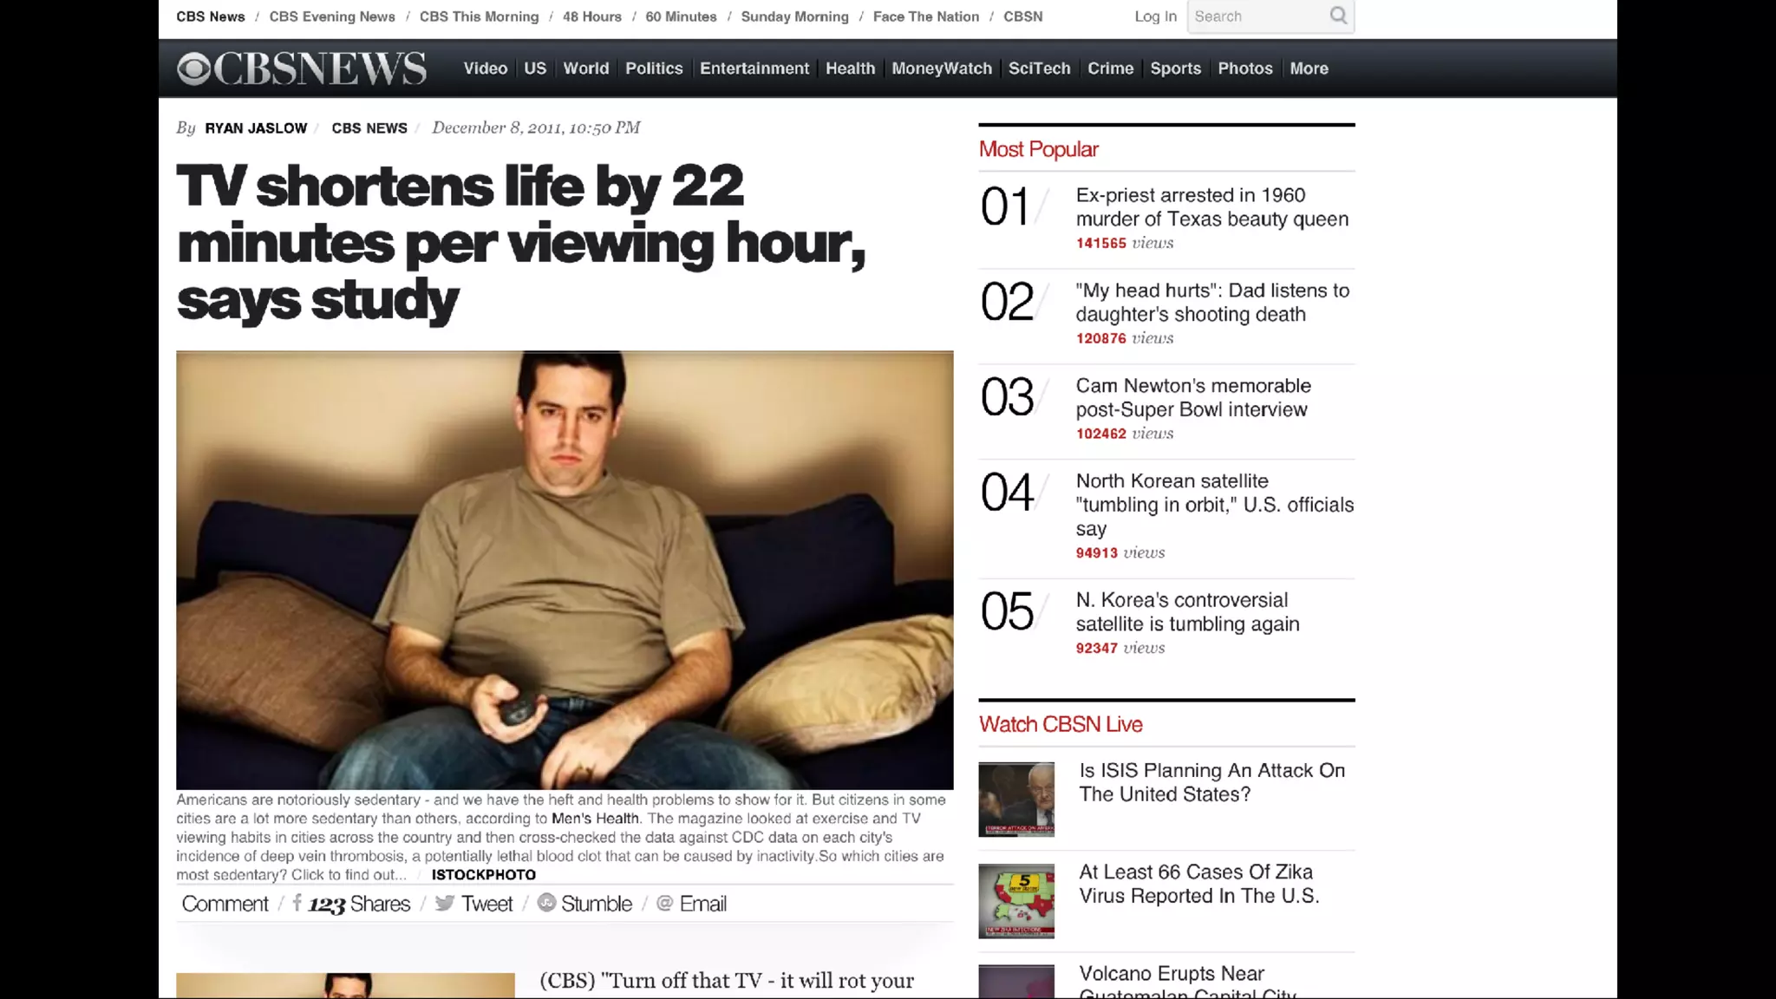Open the Health section tab
Viewport: 1776px width, 999px height.
click(x=850, y=69)
